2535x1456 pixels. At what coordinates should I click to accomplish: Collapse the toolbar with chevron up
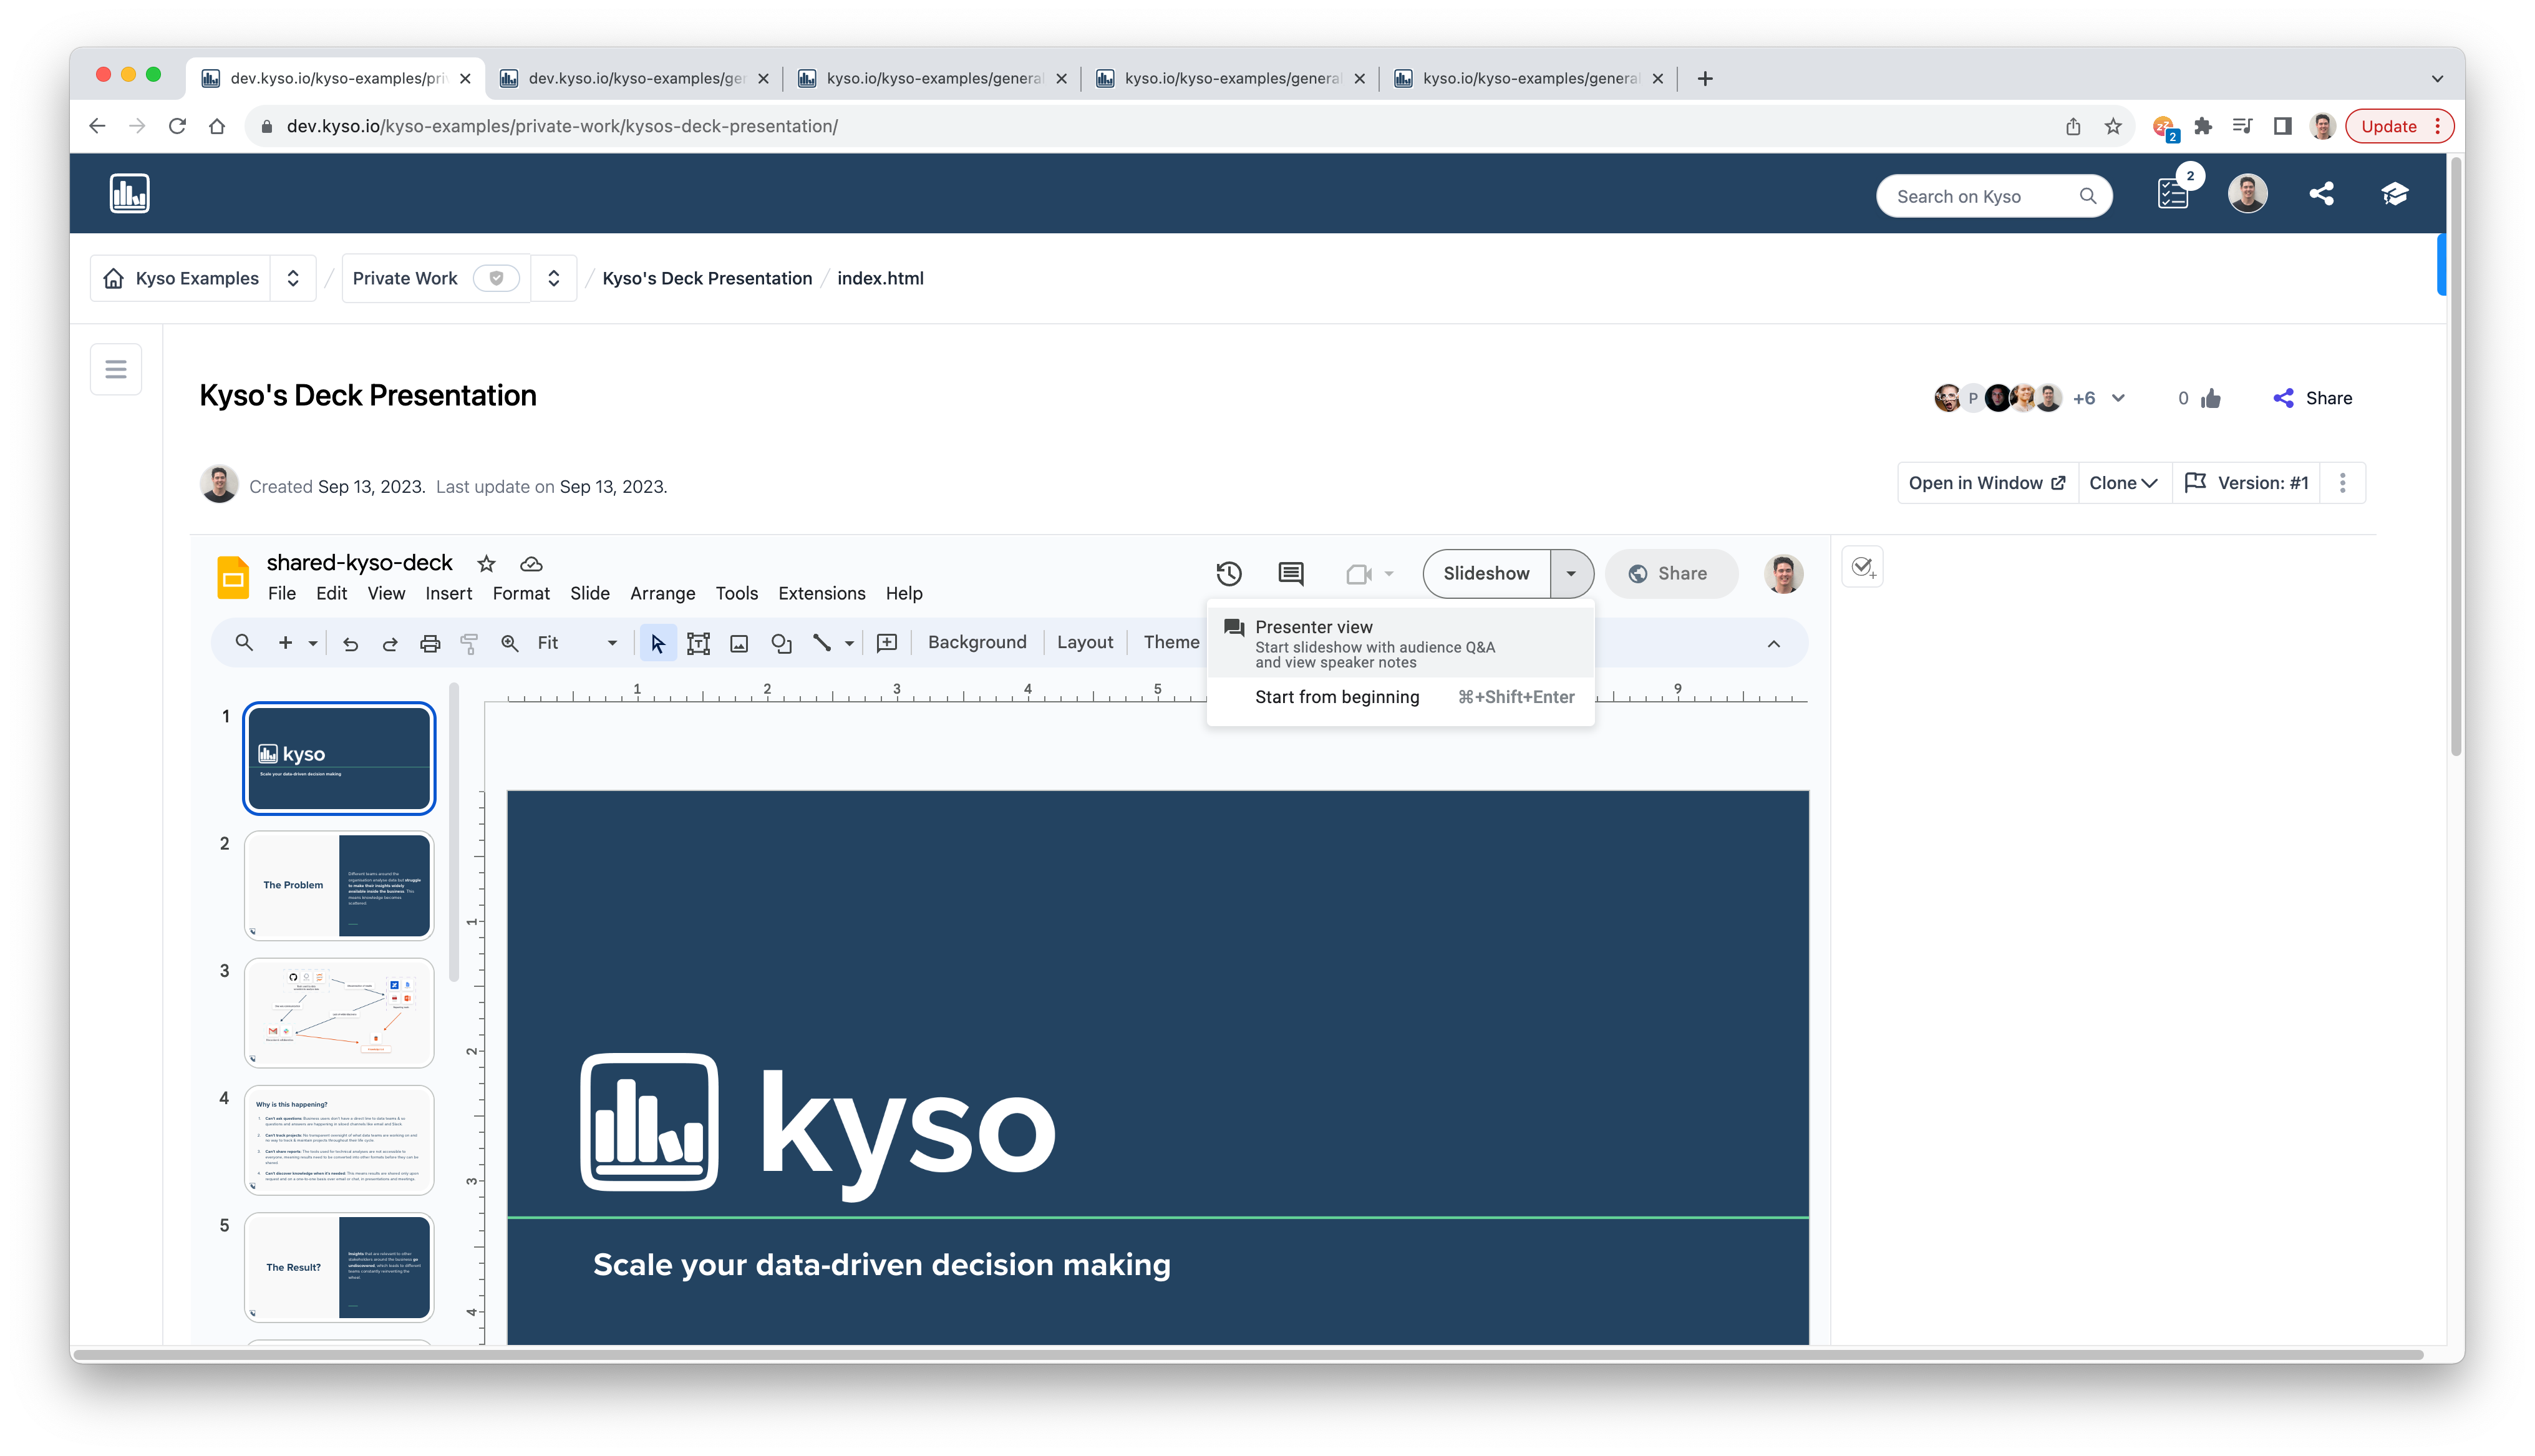[1773, 643]
